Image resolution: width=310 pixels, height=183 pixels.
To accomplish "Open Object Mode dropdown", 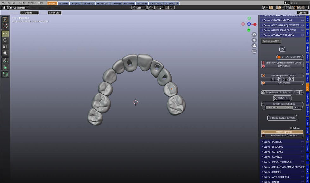I will click(19, 8).
